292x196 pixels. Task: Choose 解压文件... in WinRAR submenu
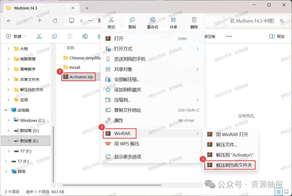click(230, 145)
